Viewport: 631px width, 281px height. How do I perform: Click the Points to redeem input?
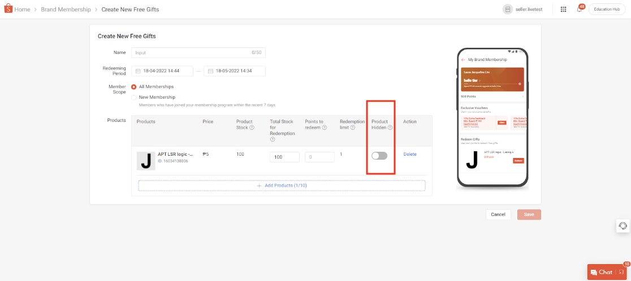[x=319, y=157]
